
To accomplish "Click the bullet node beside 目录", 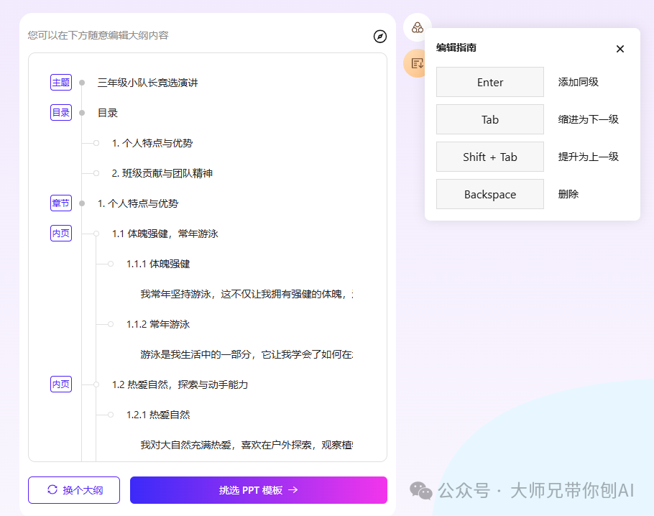I will click(82, 113).
